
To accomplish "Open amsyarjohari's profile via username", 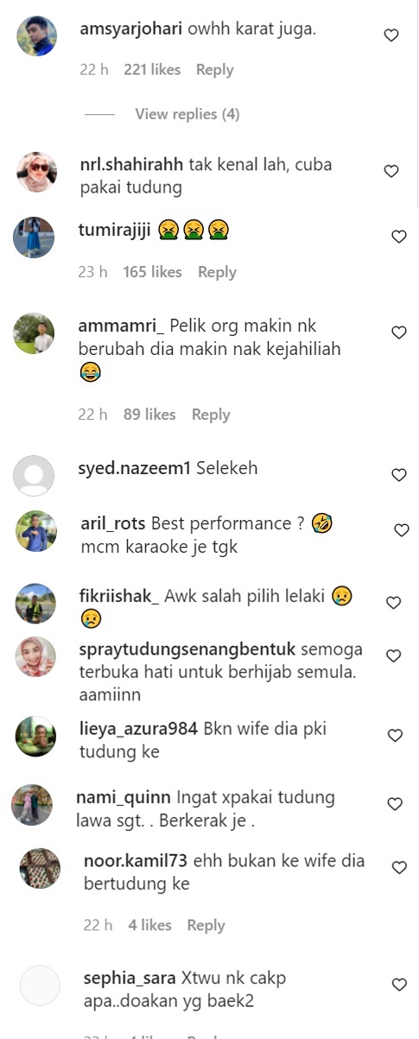I will coord(131,29).
